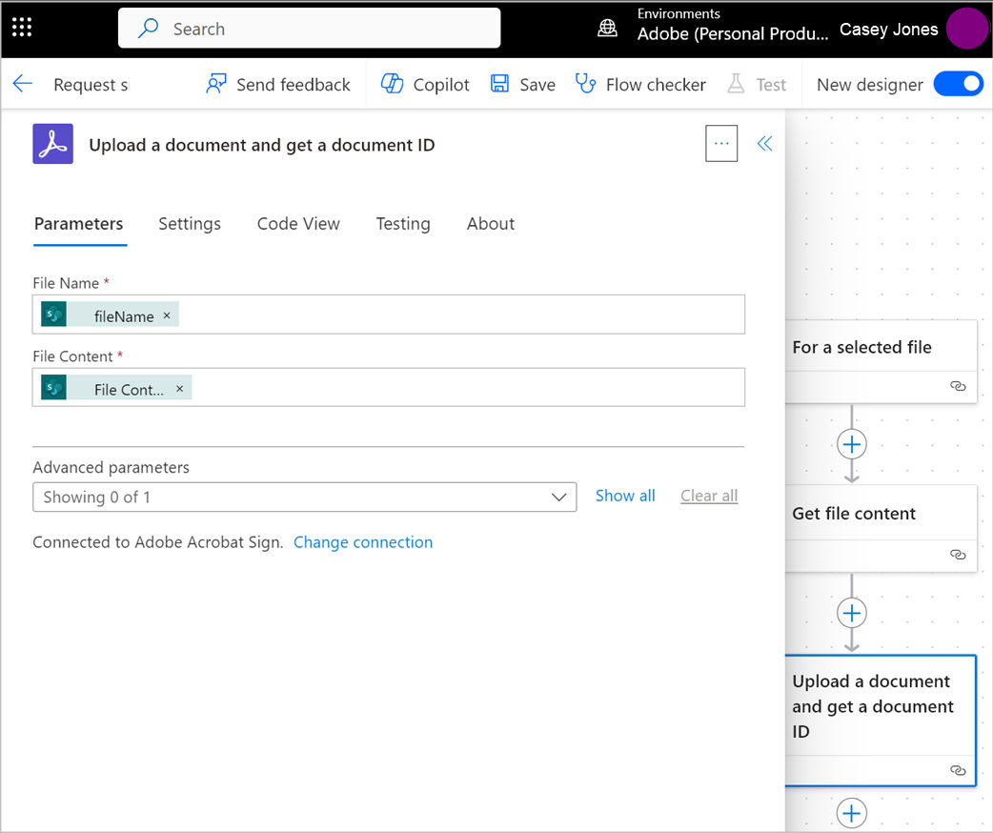Save the flow
The height and width of the screenshot is (833, 993).
coord(499,84)
